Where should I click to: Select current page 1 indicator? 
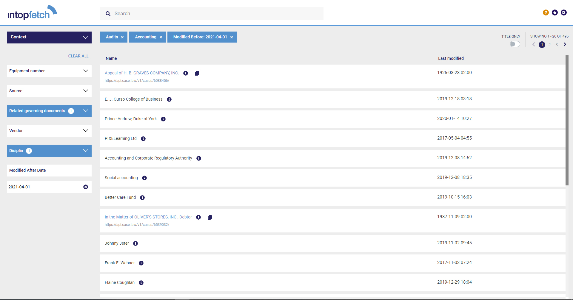click(x=542, y=45)
